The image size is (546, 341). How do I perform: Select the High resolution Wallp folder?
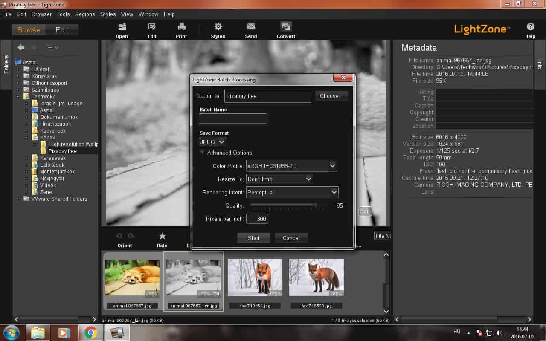click(73, 144)
